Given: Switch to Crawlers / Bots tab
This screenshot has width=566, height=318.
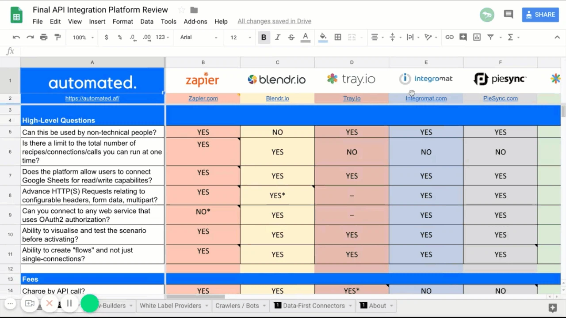Looking at the screenshot, I should click(x=237, y=306).
